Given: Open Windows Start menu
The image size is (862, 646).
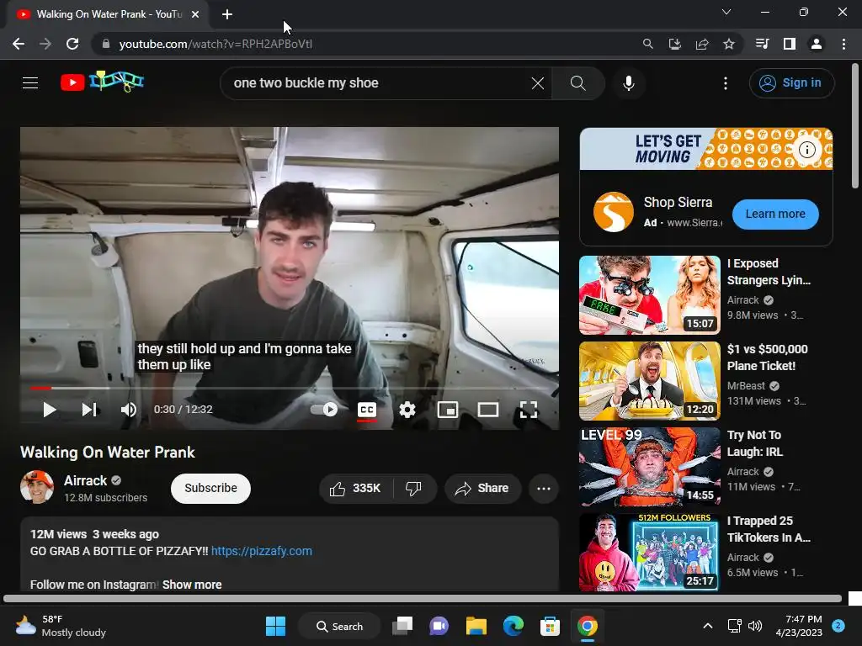Looking at the screenshot, I should point(275,626).
